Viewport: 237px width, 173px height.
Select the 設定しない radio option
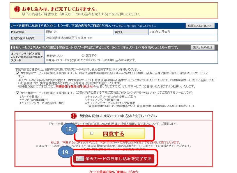point(48,55)
